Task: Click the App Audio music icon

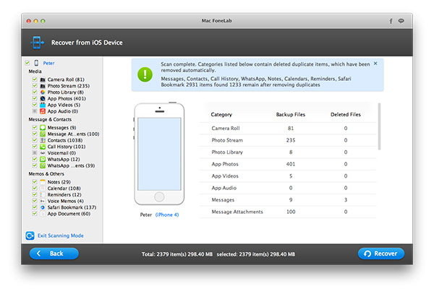Action: (43, 112)
